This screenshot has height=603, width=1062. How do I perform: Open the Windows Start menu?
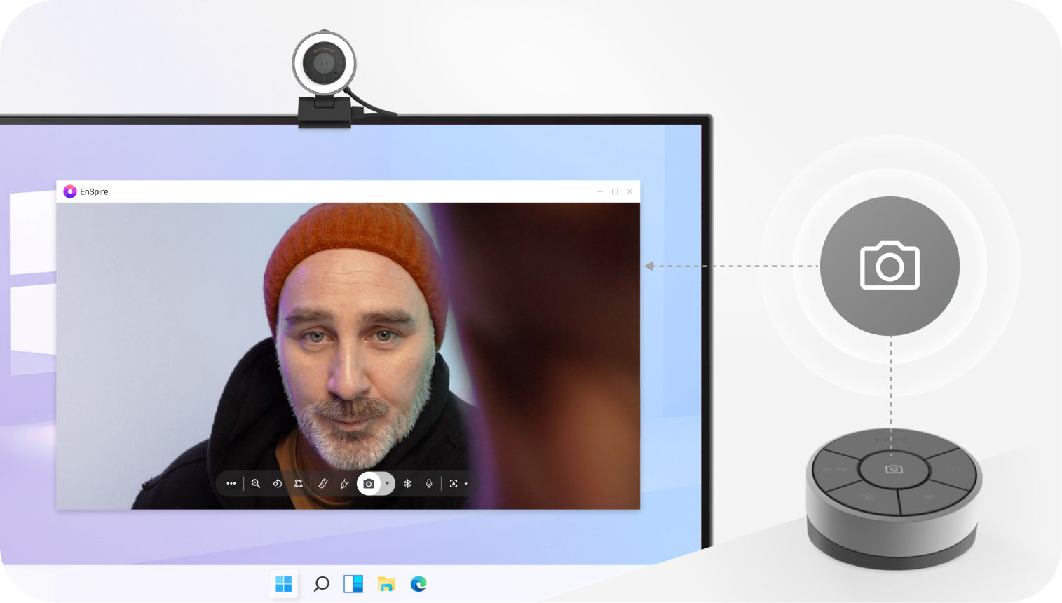[284, 583]
